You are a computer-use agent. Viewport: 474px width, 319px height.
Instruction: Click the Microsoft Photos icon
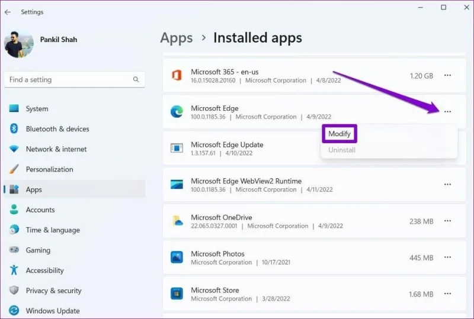click(x=177, y=257)
